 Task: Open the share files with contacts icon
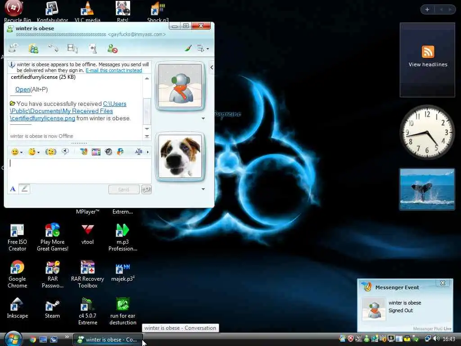33,49
